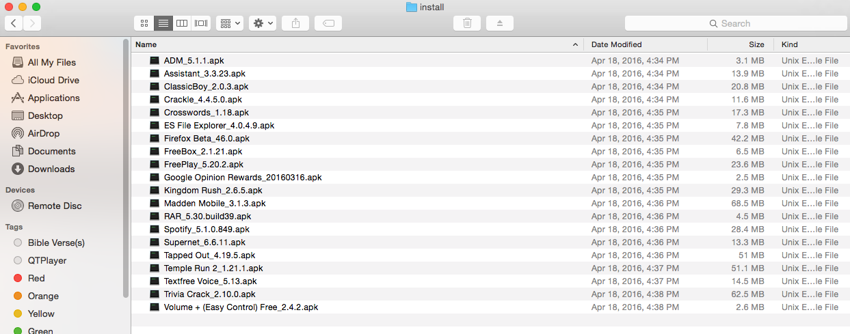This screenshot has height=334, width=850.
Task: Open the item arrangement dropdown
Action: click(230, 23)
